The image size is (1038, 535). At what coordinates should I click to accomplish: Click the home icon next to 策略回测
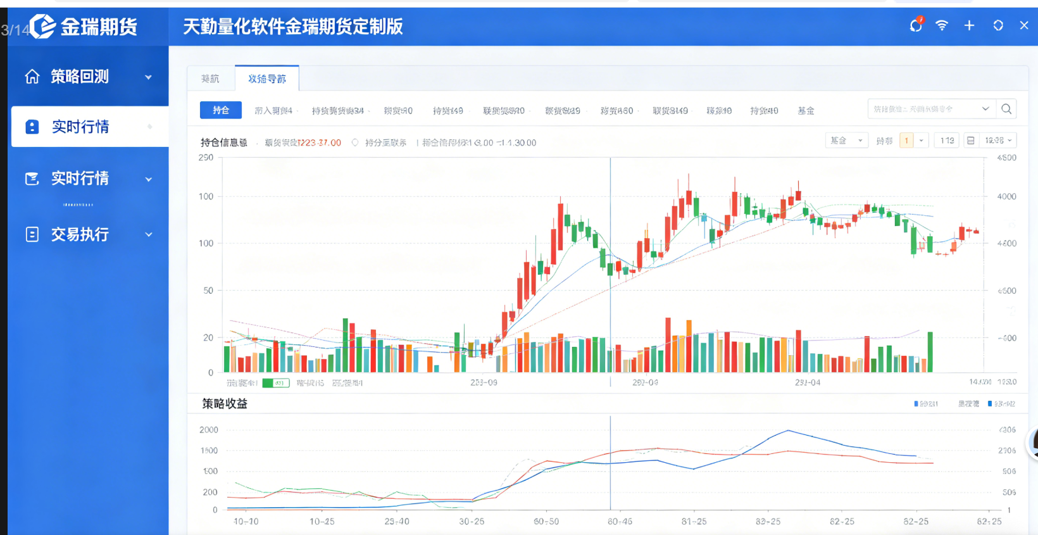click(x=32, y=77)
